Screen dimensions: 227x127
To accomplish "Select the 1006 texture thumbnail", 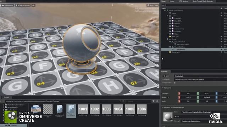I will 142,109.
